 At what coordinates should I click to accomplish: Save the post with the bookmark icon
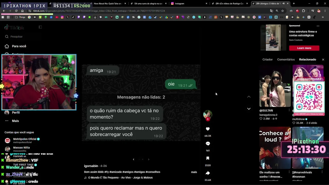[x=208, y=158]
